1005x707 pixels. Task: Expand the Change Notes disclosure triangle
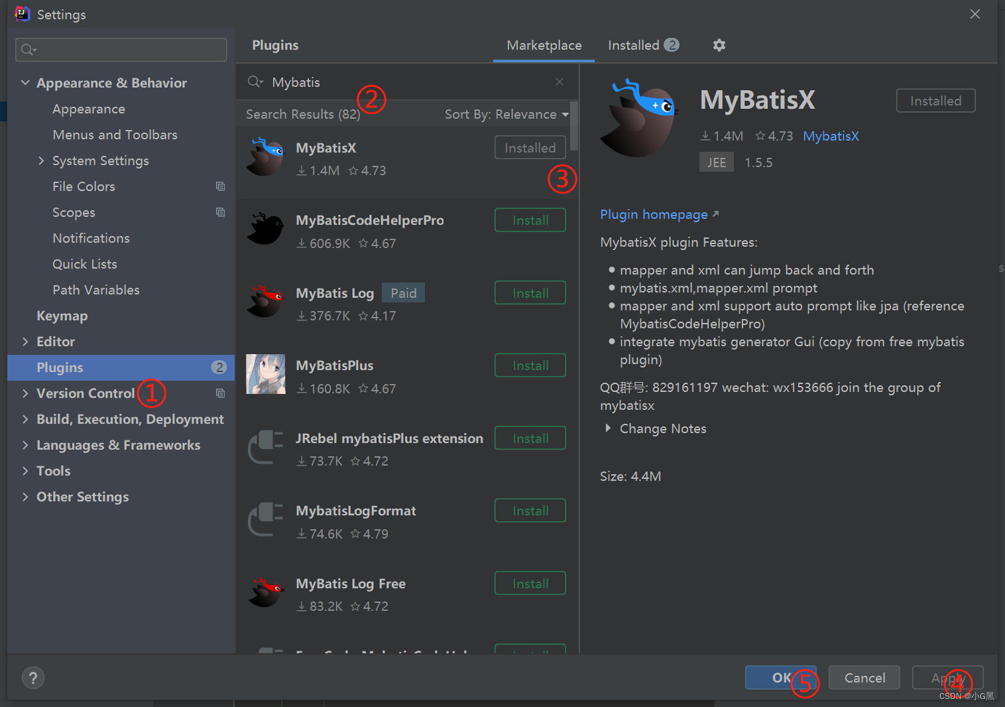click(x=608, y=428)
